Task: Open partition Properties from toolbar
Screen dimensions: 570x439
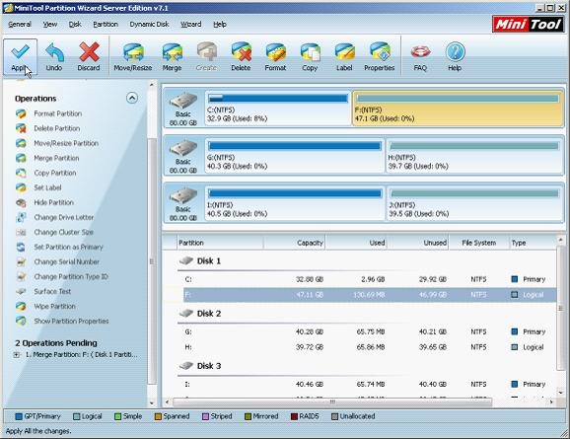Action: (379, 56)
